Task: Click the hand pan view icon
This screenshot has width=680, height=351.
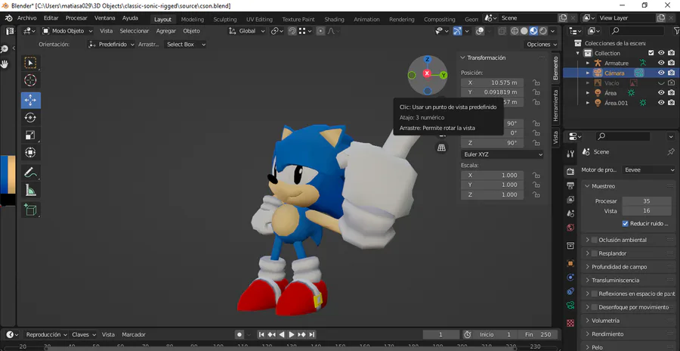Action: pos(5,64)
